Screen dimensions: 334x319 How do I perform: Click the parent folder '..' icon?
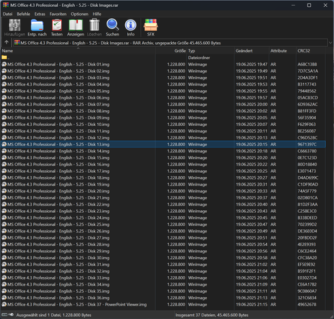[4, 57]
